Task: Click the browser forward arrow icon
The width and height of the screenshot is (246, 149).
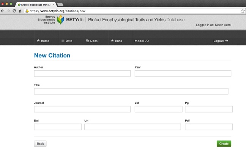Action: pos(8,11)
